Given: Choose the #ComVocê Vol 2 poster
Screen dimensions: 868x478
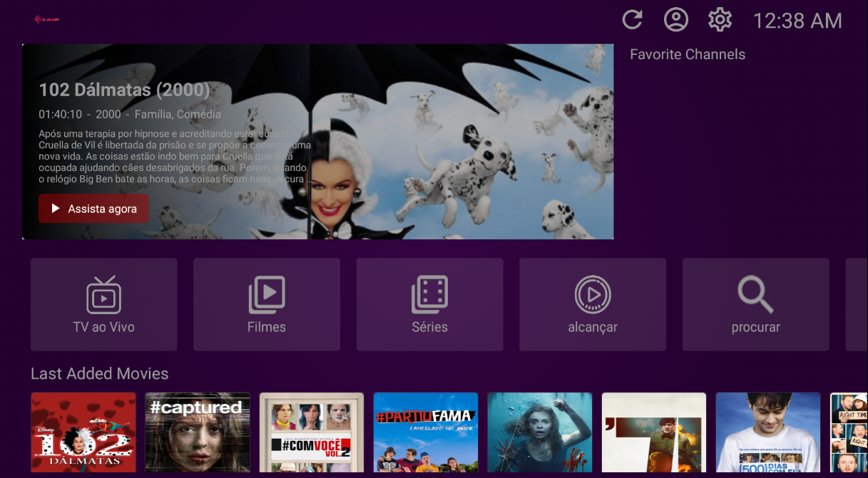Looking at the screenshot, I should tap(312, 432).
